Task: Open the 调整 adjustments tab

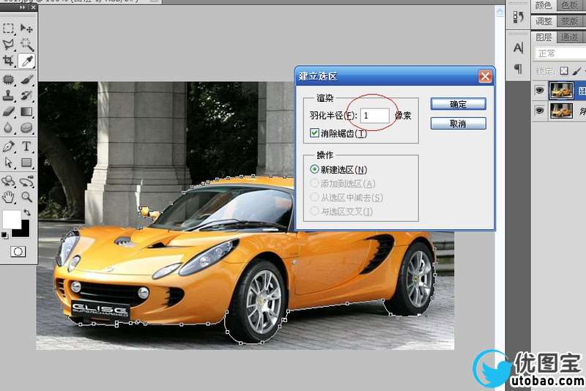Action: tap(544, 21)
